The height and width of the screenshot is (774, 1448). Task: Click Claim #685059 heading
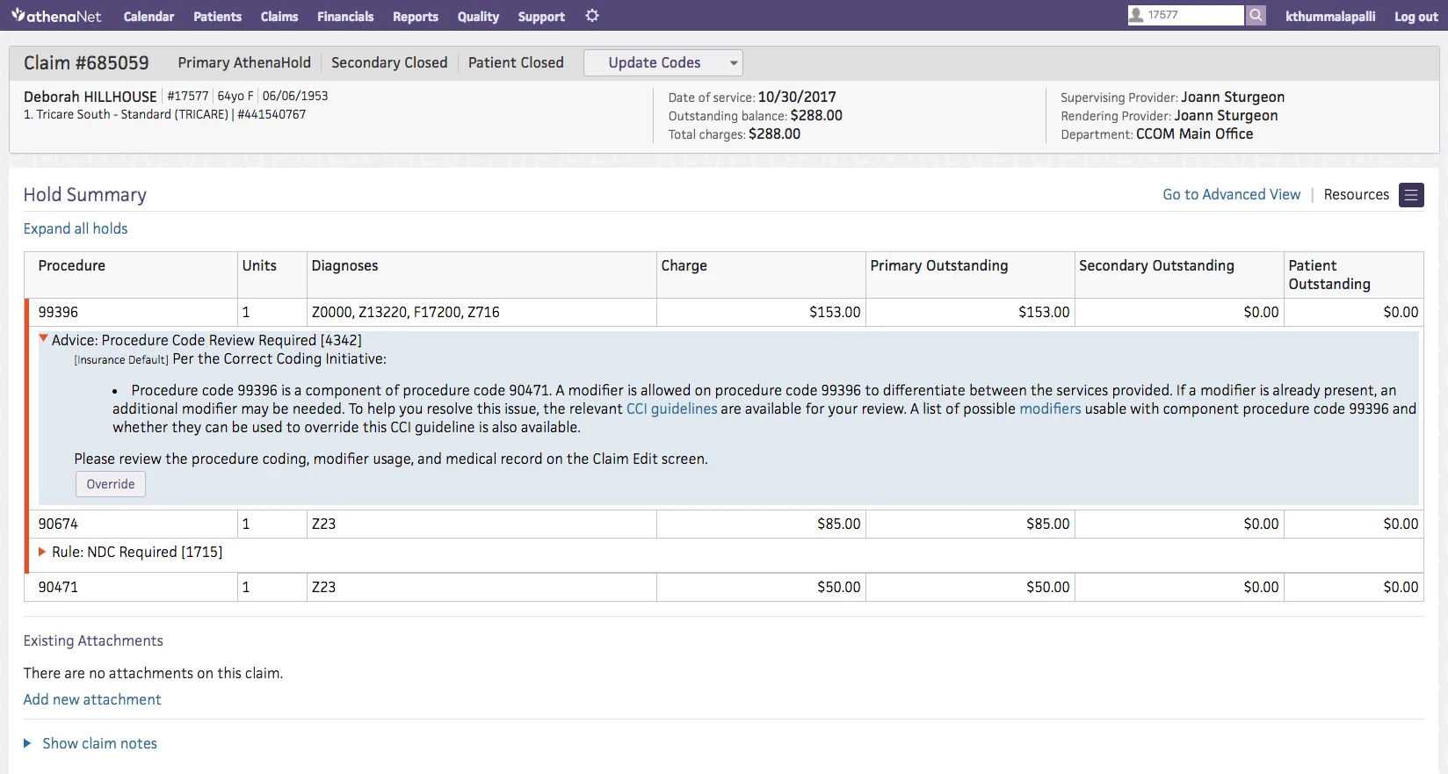tap(86, 62)
